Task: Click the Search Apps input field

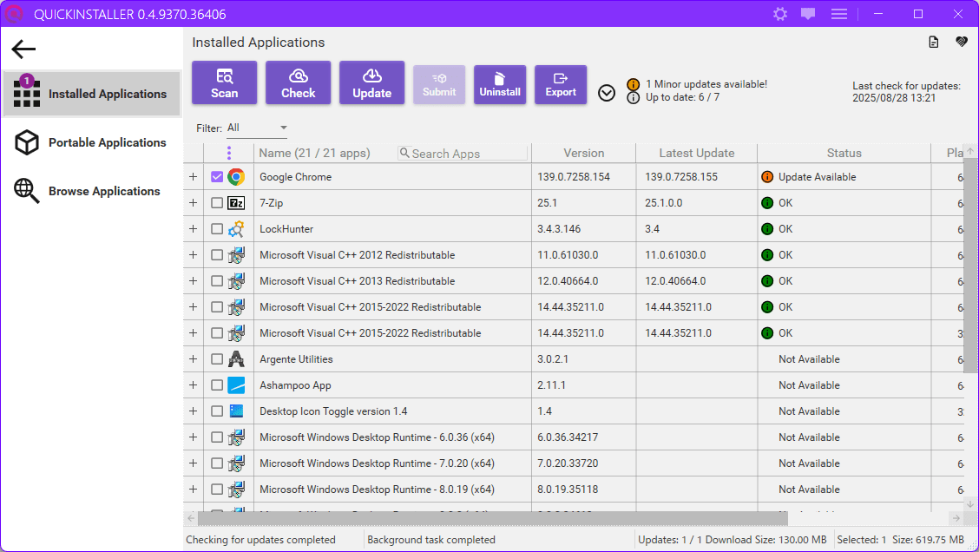Action: [463, 153]
